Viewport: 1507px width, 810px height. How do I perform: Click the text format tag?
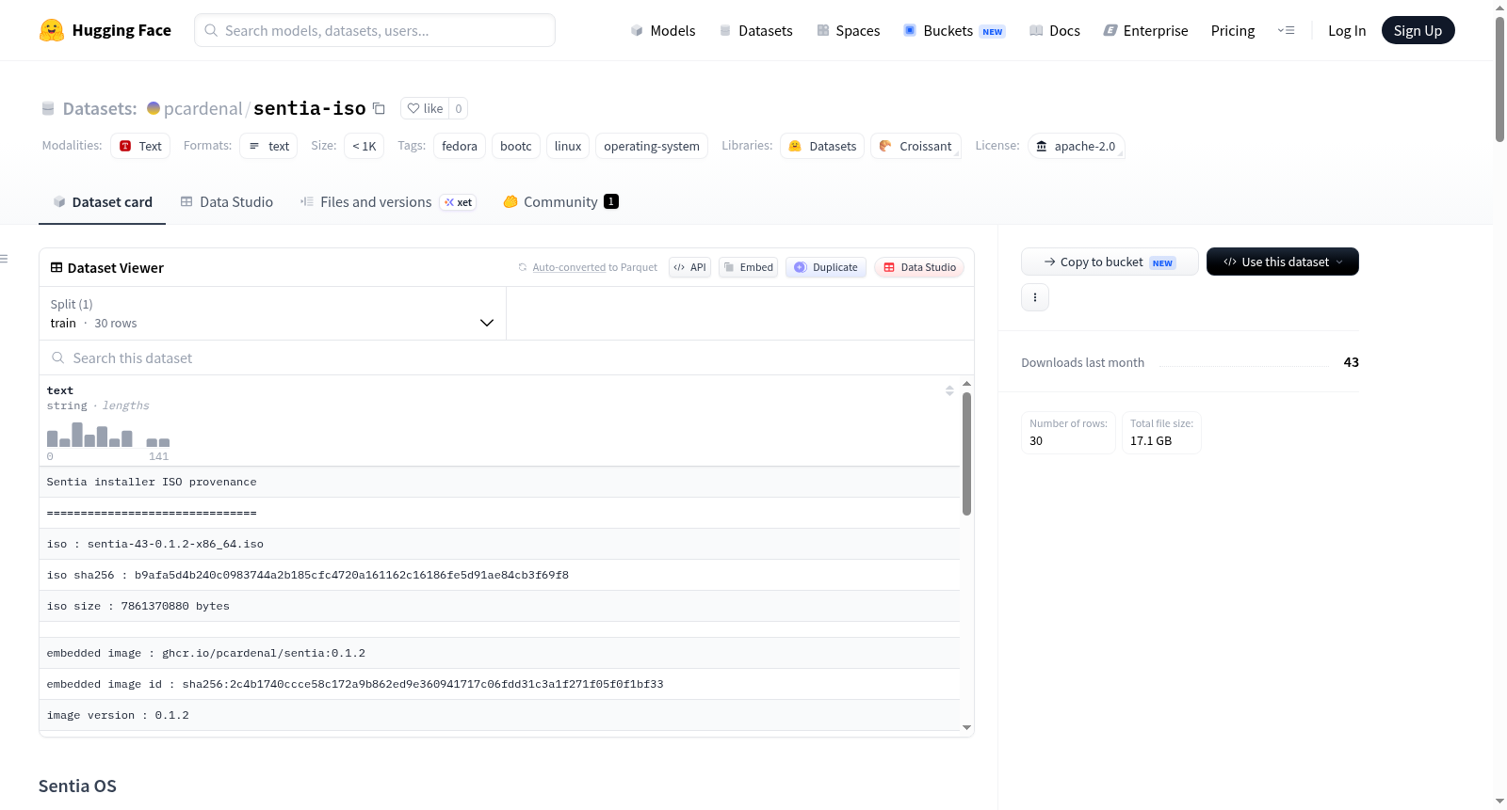(268, 146)
